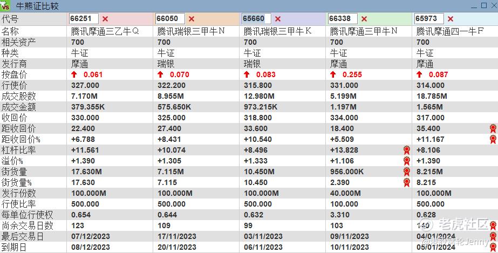Click the 成交金额 row label
Screen dimensions: 498x253
click(x=19, y=107)
